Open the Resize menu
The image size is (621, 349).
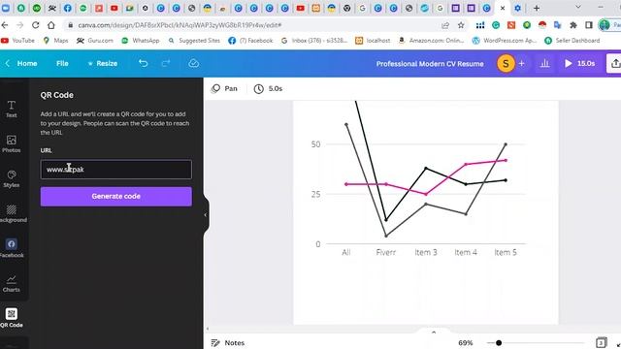[103, 63]
